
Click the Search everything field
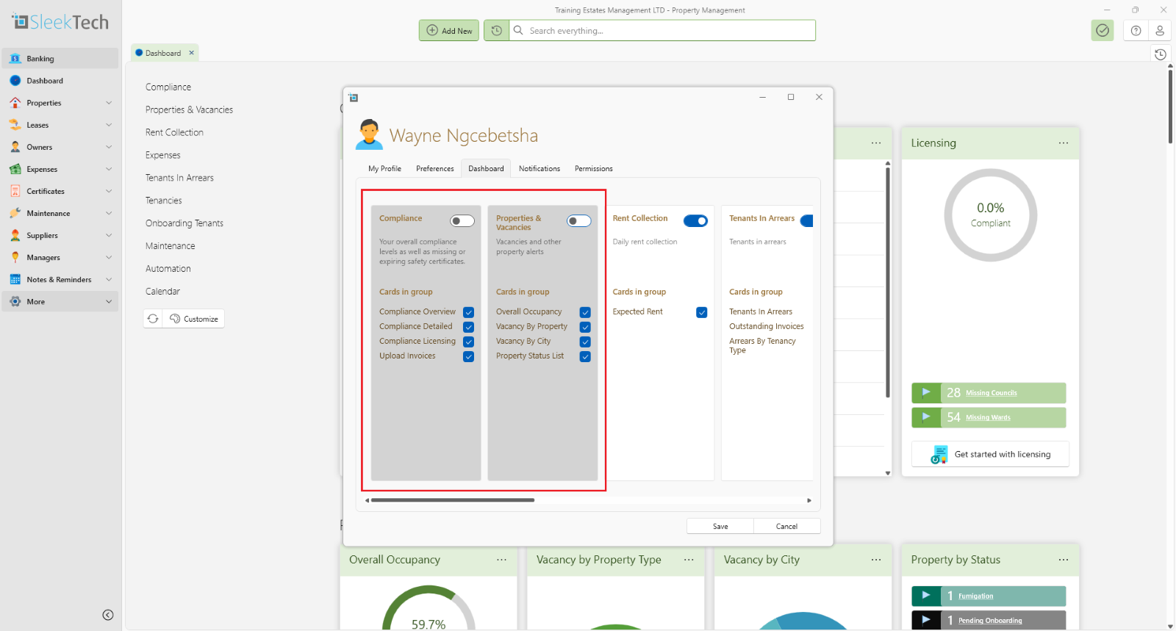click(663, 30)
